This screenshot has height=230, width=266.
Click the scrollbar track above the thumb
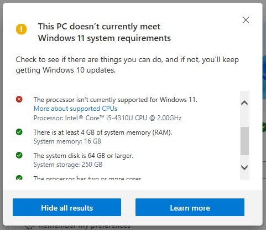pyautogui.click(x=244, y=117)
